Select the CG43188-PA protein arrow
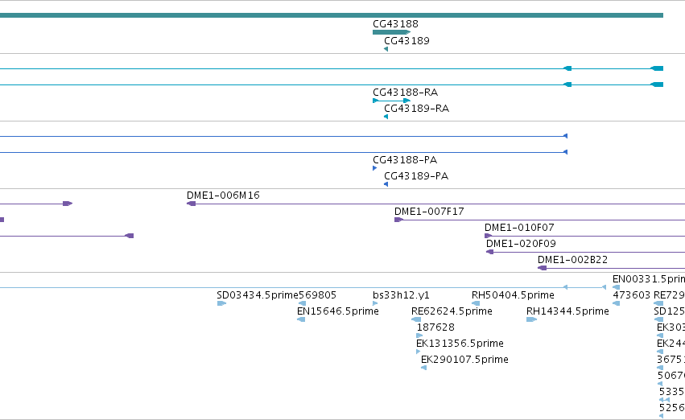Image resolution: width=685 pixels, height=420 pixels. (374, 168)
